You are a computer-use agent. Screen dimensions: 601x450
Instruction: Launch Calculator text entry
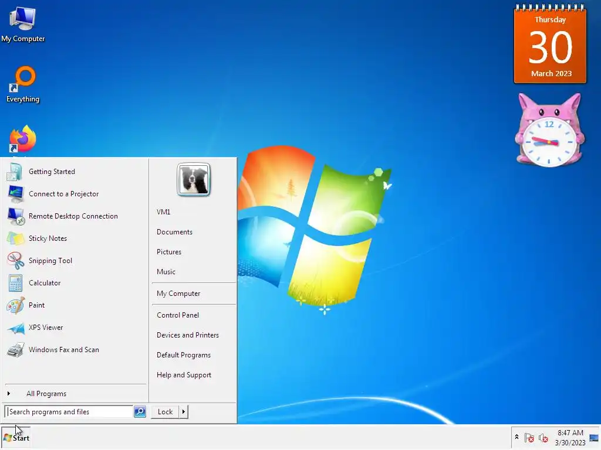click(x=45, y=283)
